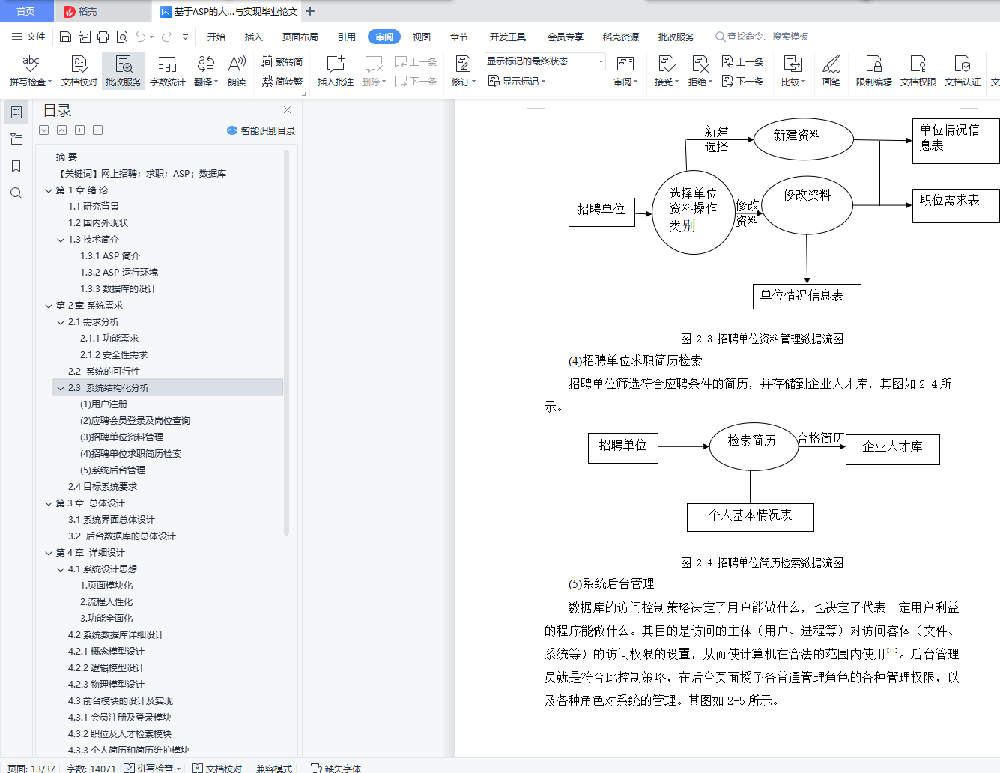Open 字数统计 word count
The width and height of the screenshot is (1000, 773).
click(168, 71)
